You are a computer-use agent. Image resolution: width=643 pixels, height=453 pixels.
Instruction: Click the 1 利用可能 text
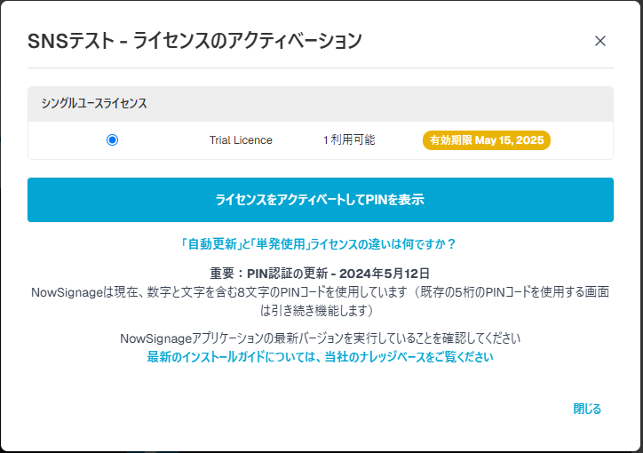coord(349,140)
